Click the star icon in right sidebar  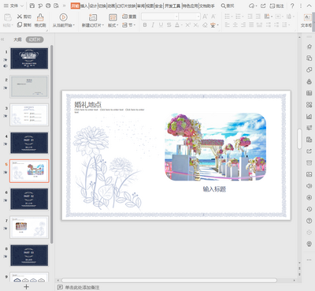[309, 47]
